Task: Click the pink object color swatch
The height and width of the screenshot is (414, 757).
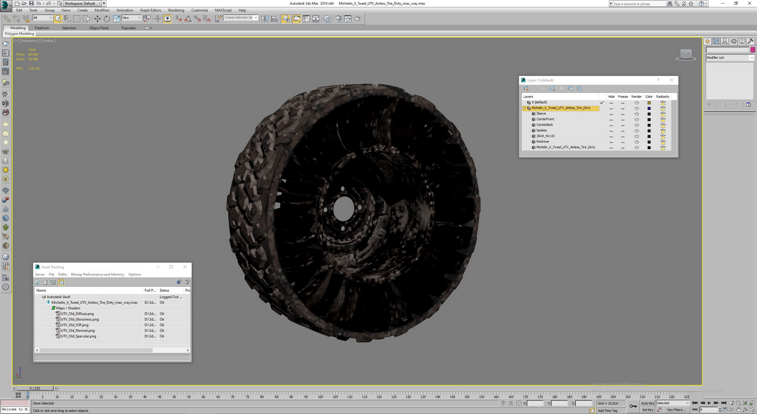Action: (752, 50)
